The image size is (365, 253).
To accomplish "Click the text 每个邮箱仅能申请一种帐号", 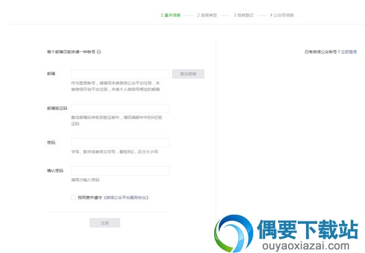I will click(71, 52).
